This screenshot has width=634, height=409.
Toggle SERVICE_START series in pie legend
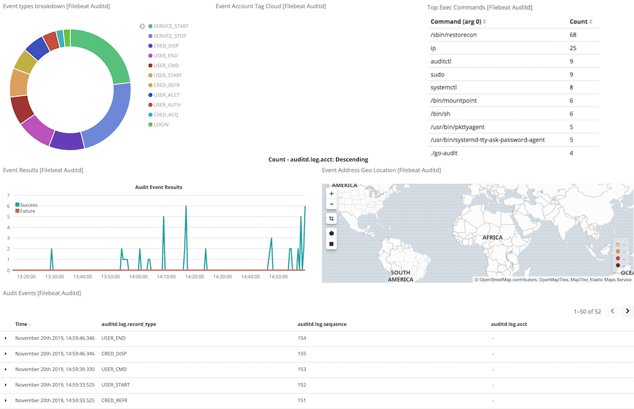pyautogui.click(x=171, y=26)
